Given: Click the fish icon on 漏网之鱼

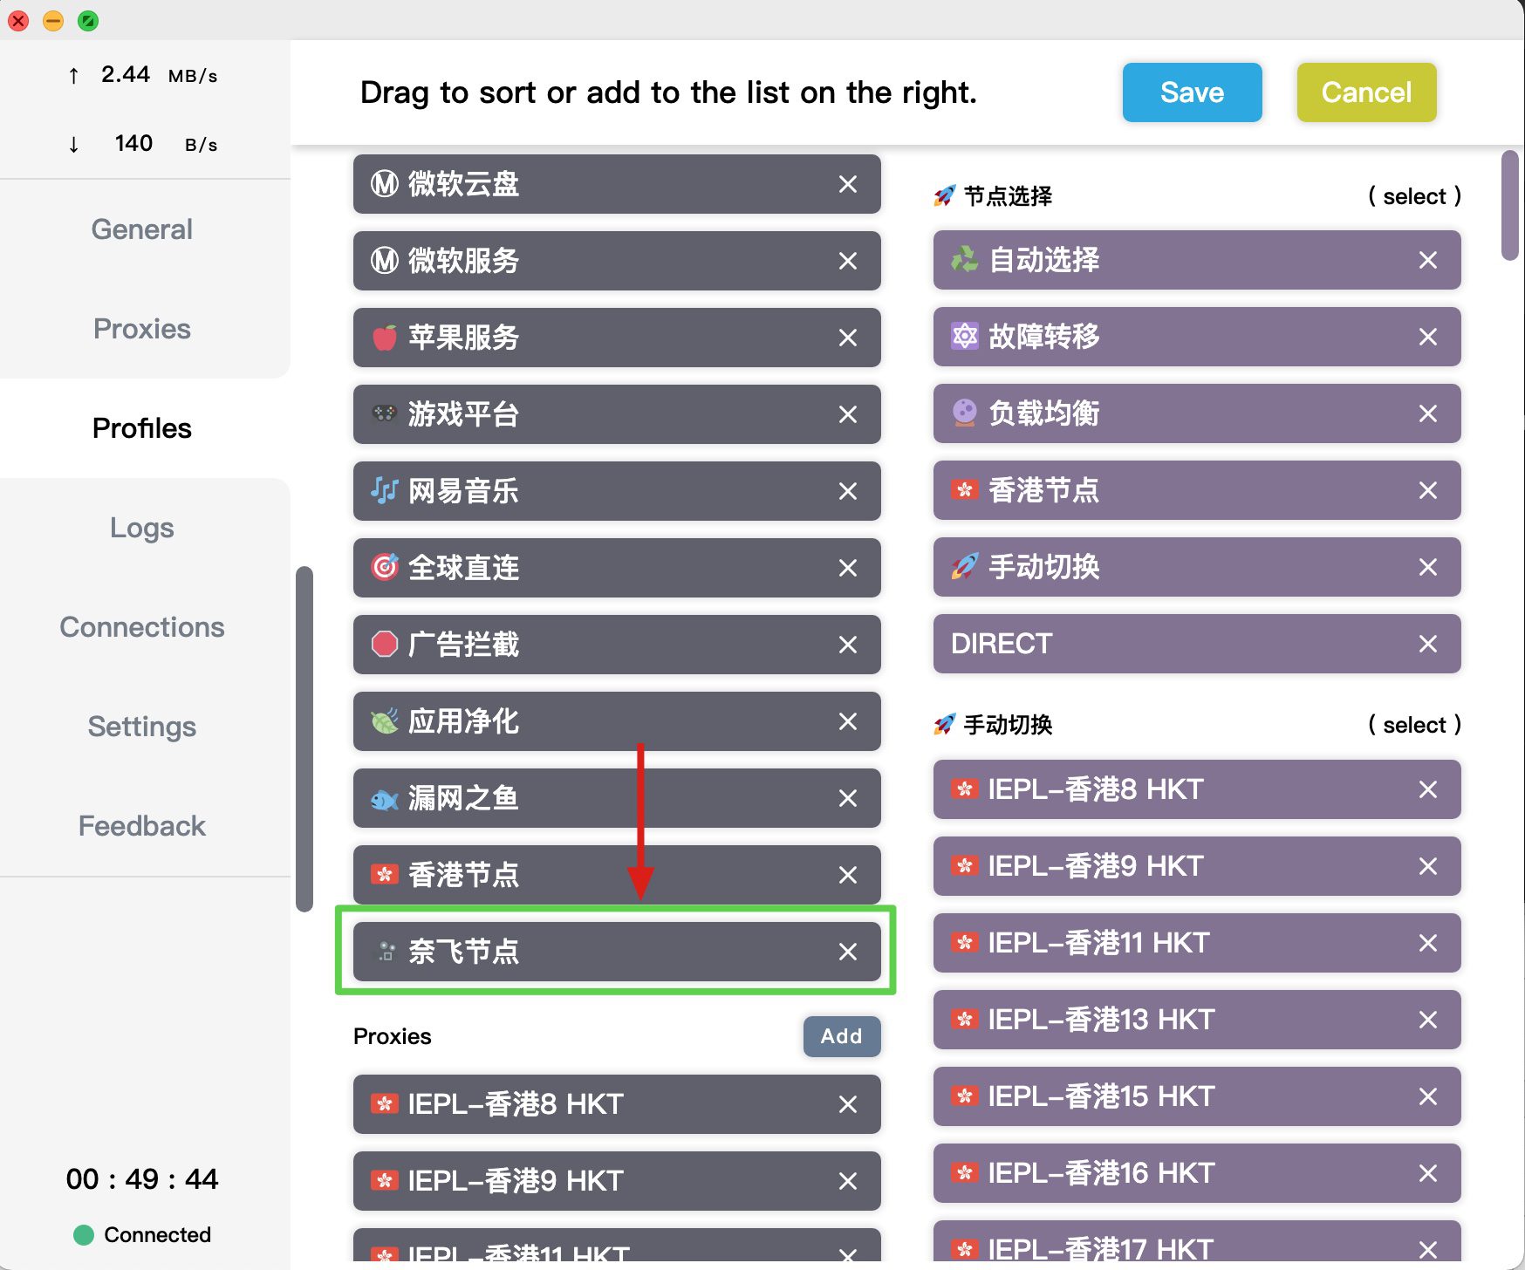Looking at the screenshot, I should click(385, 798).
